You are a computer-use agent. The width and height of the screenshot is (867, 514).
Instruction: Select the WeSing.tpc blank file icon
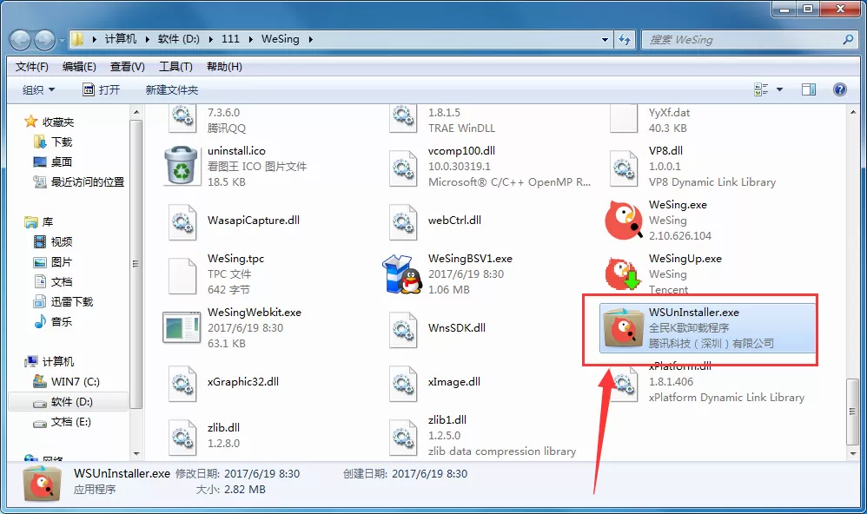(x=182, y=276)
